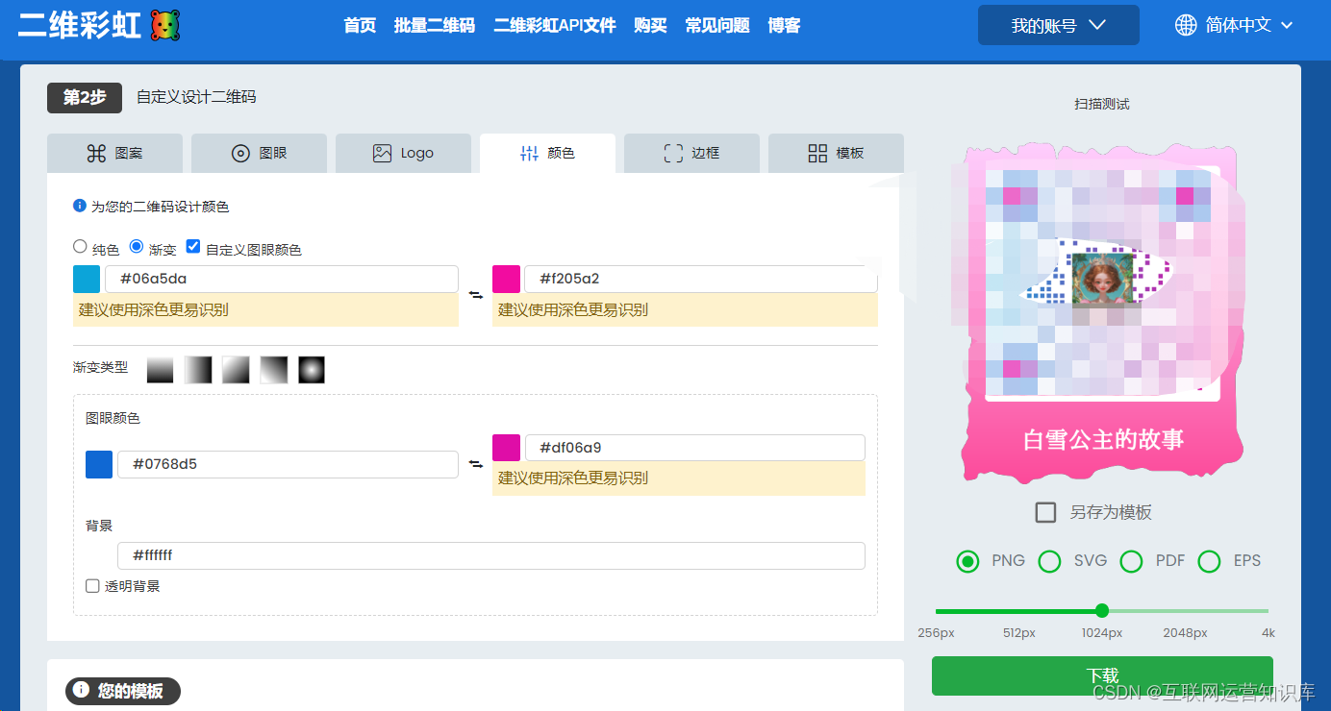Click the 图眼颜色 section label
This screenshot has height=711, width=1331.
(x=113, y=418)
